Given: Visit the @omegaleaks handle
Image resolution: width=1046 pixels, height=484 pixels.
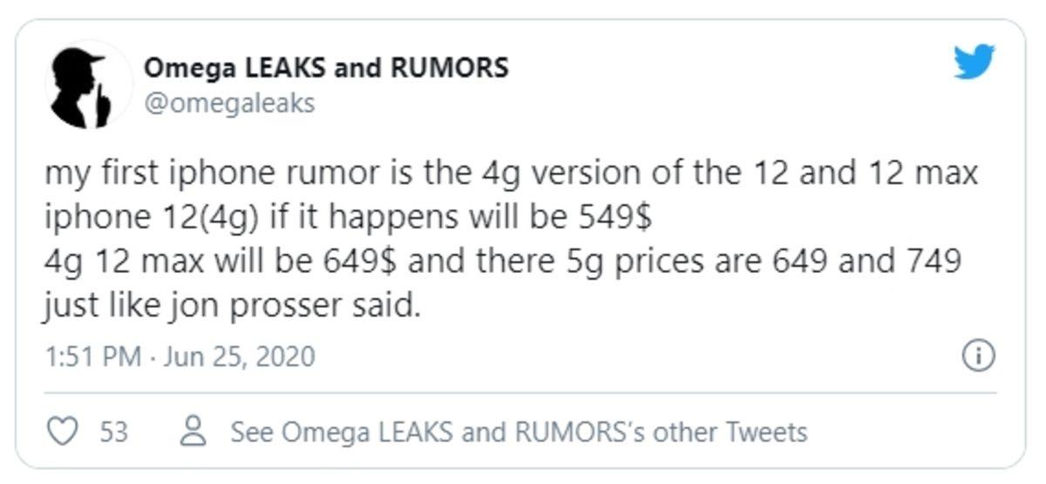Looking at the screenshot, I should [x=228, y=103].
